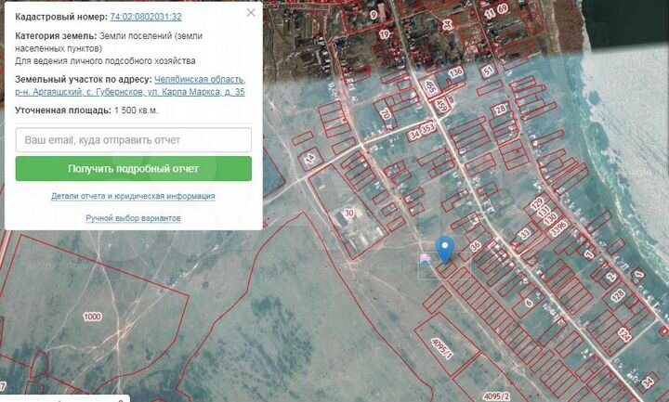
Task: Select map parcel labeled 30
Action: pos(349,213)
